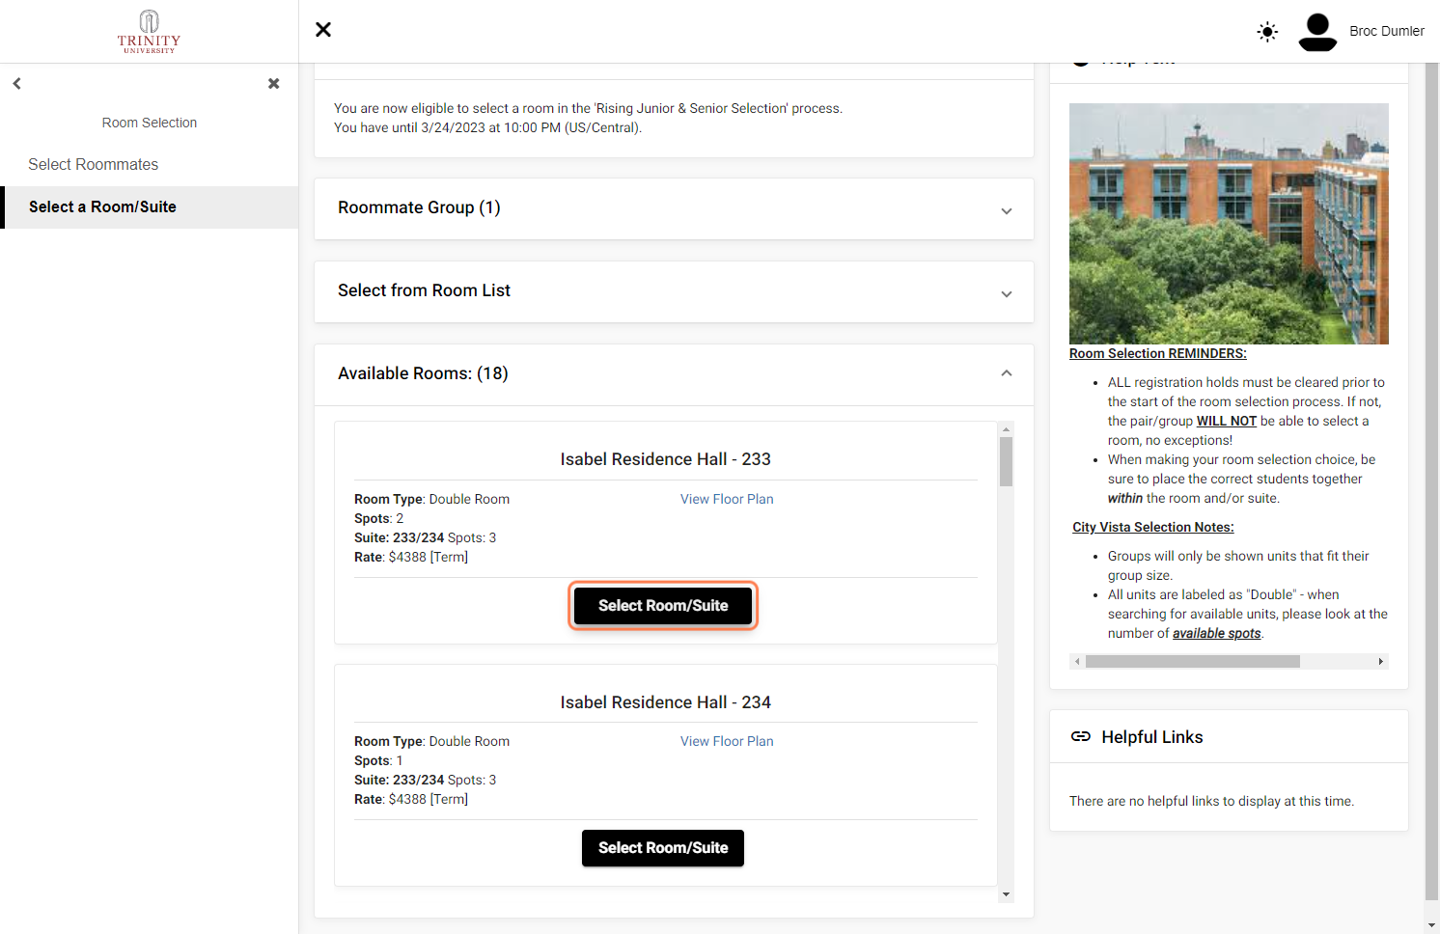This screenshot has width=1440, height=934.
Task: Click the City Vista Selection Notes heading
Action: [1153, 528]
